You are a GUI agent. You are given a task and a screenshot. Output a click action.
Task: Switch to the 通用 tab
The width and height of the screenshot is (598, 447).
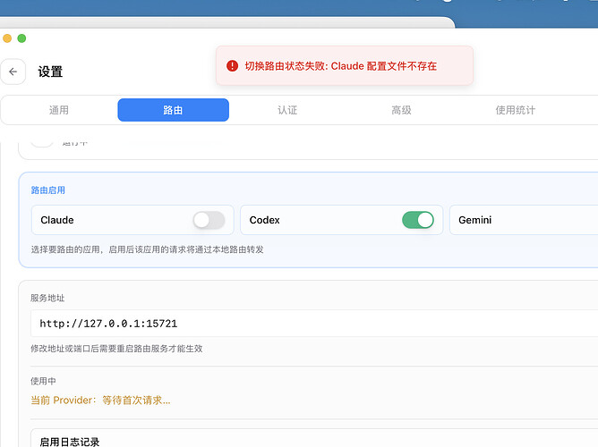(59, 110)
